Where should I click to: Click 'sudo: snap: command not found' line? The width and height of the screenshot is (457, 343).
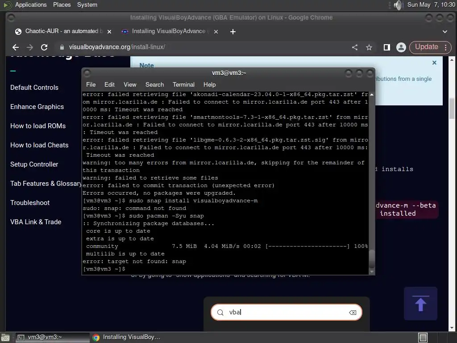[x=134, y=208]
